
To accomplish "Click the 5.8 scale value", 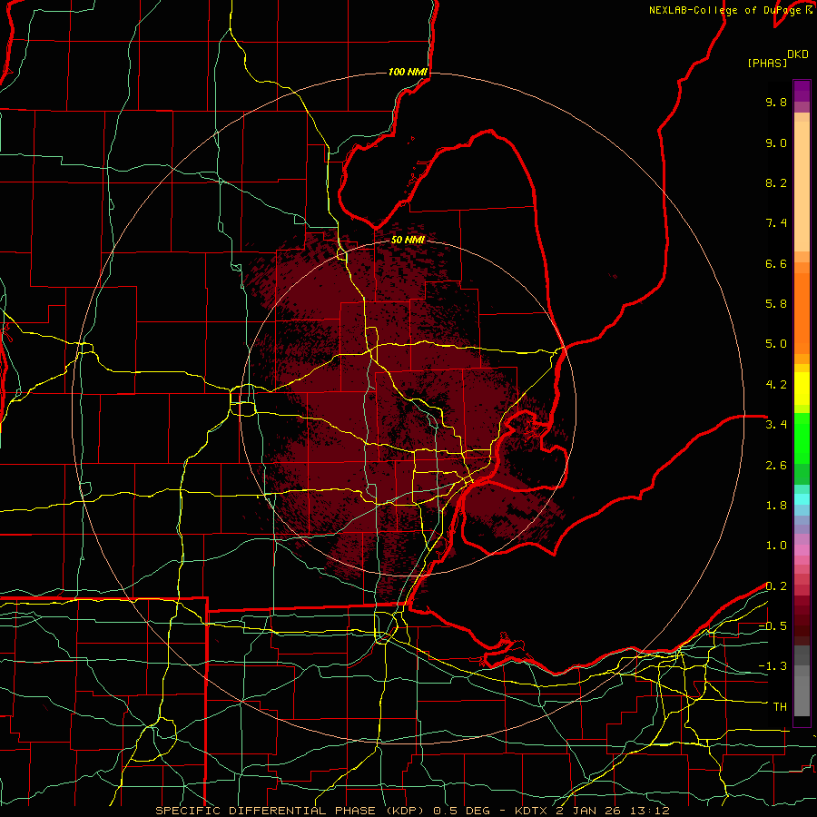I will pyautogui.click(x=776, y=304).
